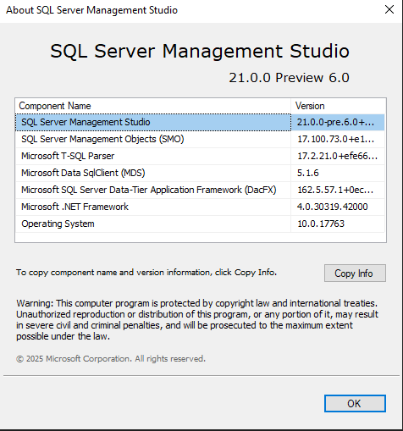The image size is (403, 431).
Task: Click the OK button
Action: pos(355,403)
